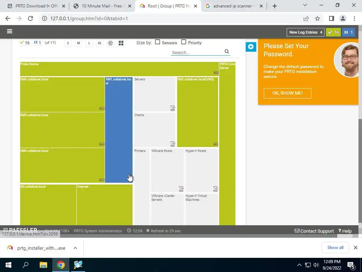Click the address bar URL
362x272 pixels.
(89, 18)
